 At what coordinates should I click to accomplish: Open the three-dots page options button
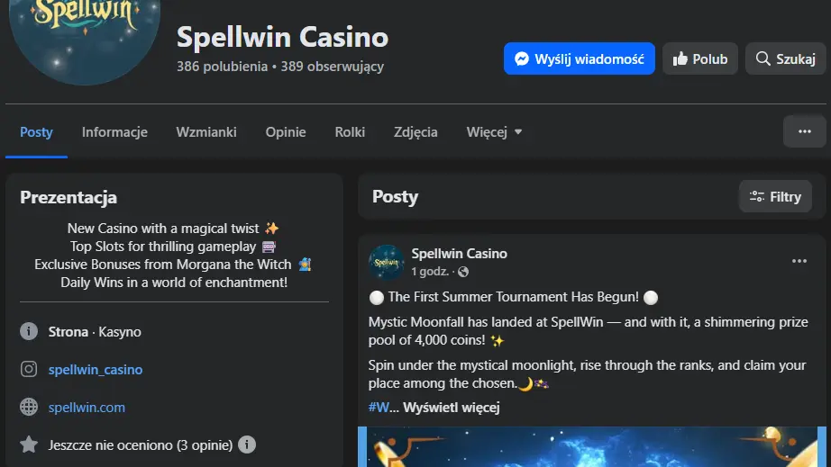point(804,131)
